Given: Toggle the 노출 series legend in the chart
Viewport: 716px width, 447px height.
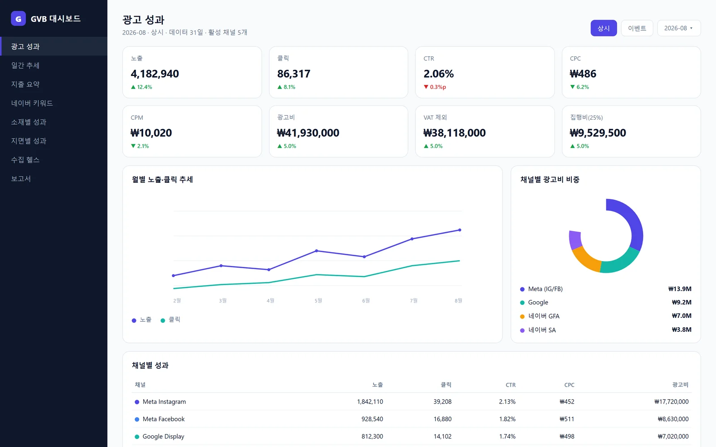Looking at the screenshot, I should pyautogui.click(x=141, y=320).
